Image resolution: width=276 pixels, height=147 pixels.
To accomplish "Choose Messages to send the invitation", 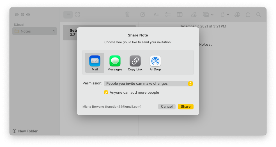I will pyautogui.click(x=115, y=63).
